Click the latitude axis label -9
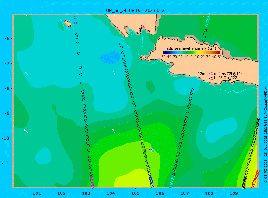Screen dimensions: 268x198 pyautogui.click(x=7, y=113)
